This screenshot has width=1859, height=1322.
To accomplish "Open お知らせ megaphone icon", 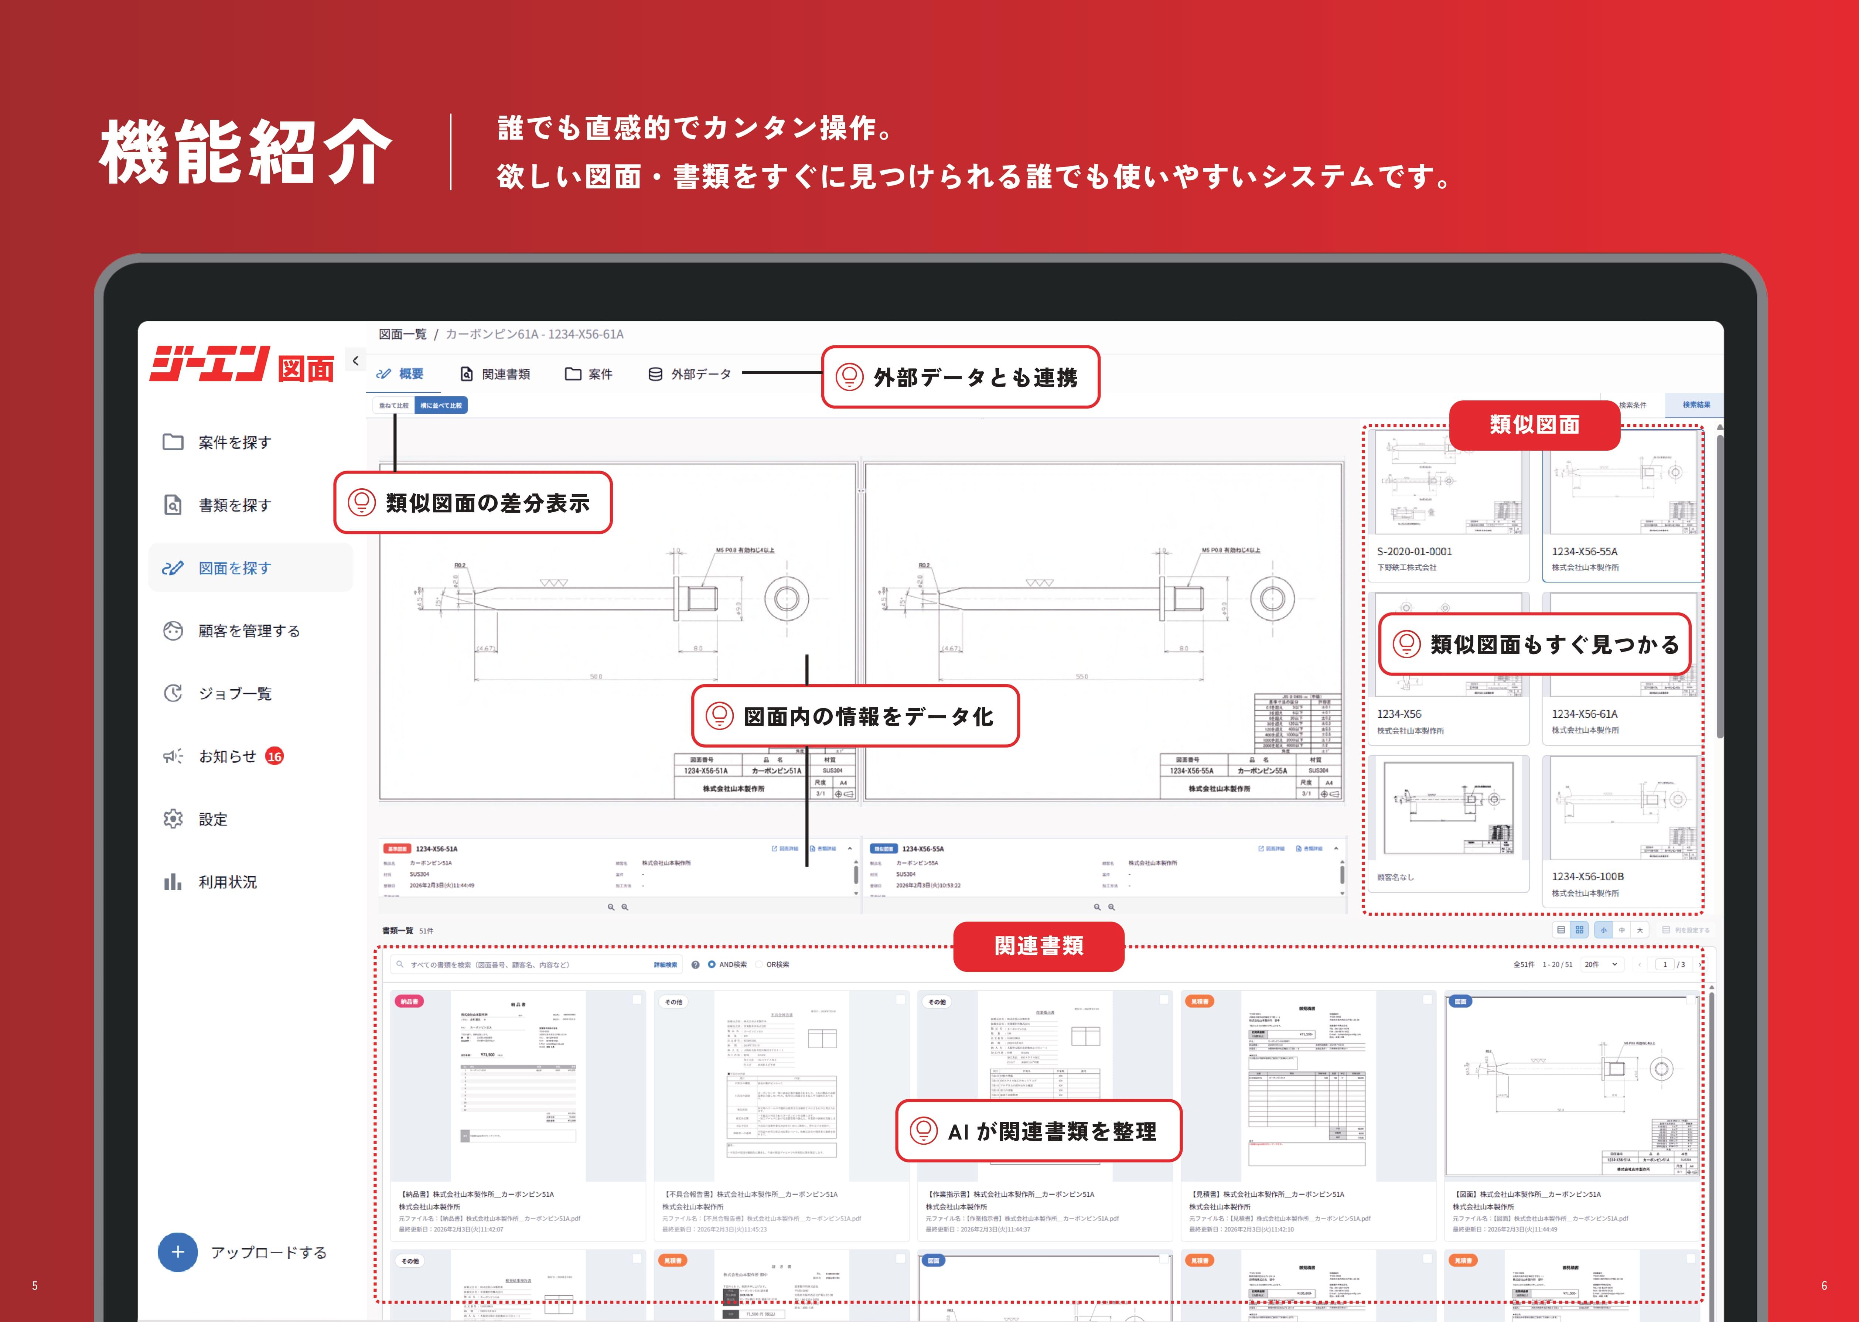I will (173, 756).
